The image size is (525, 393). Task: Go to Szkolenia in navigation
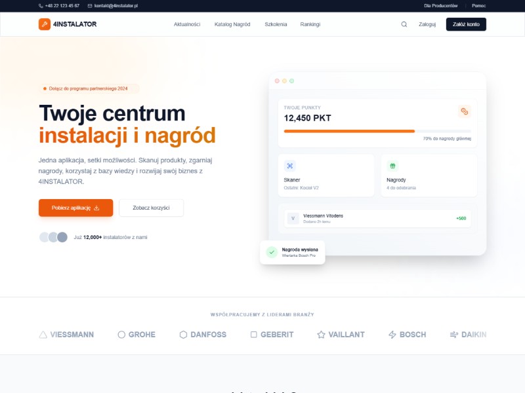[276, 24]
